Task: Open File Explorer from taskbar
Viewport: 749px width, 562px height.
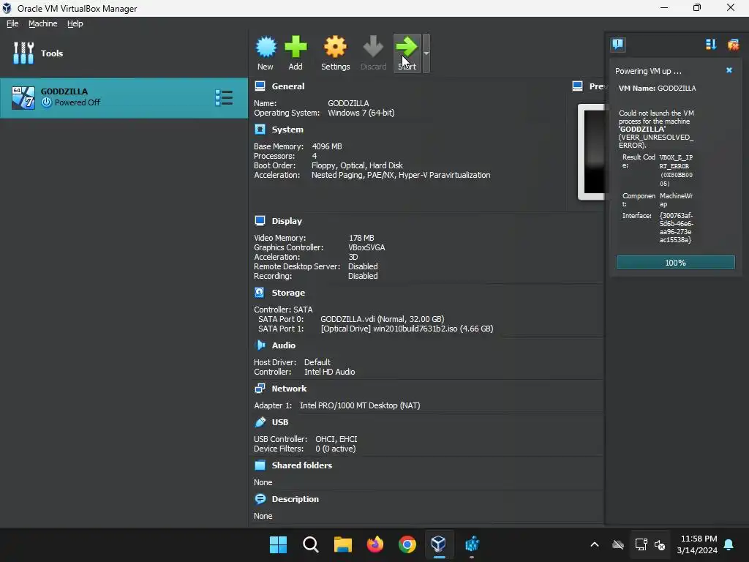Action: (x=342, y=544)
